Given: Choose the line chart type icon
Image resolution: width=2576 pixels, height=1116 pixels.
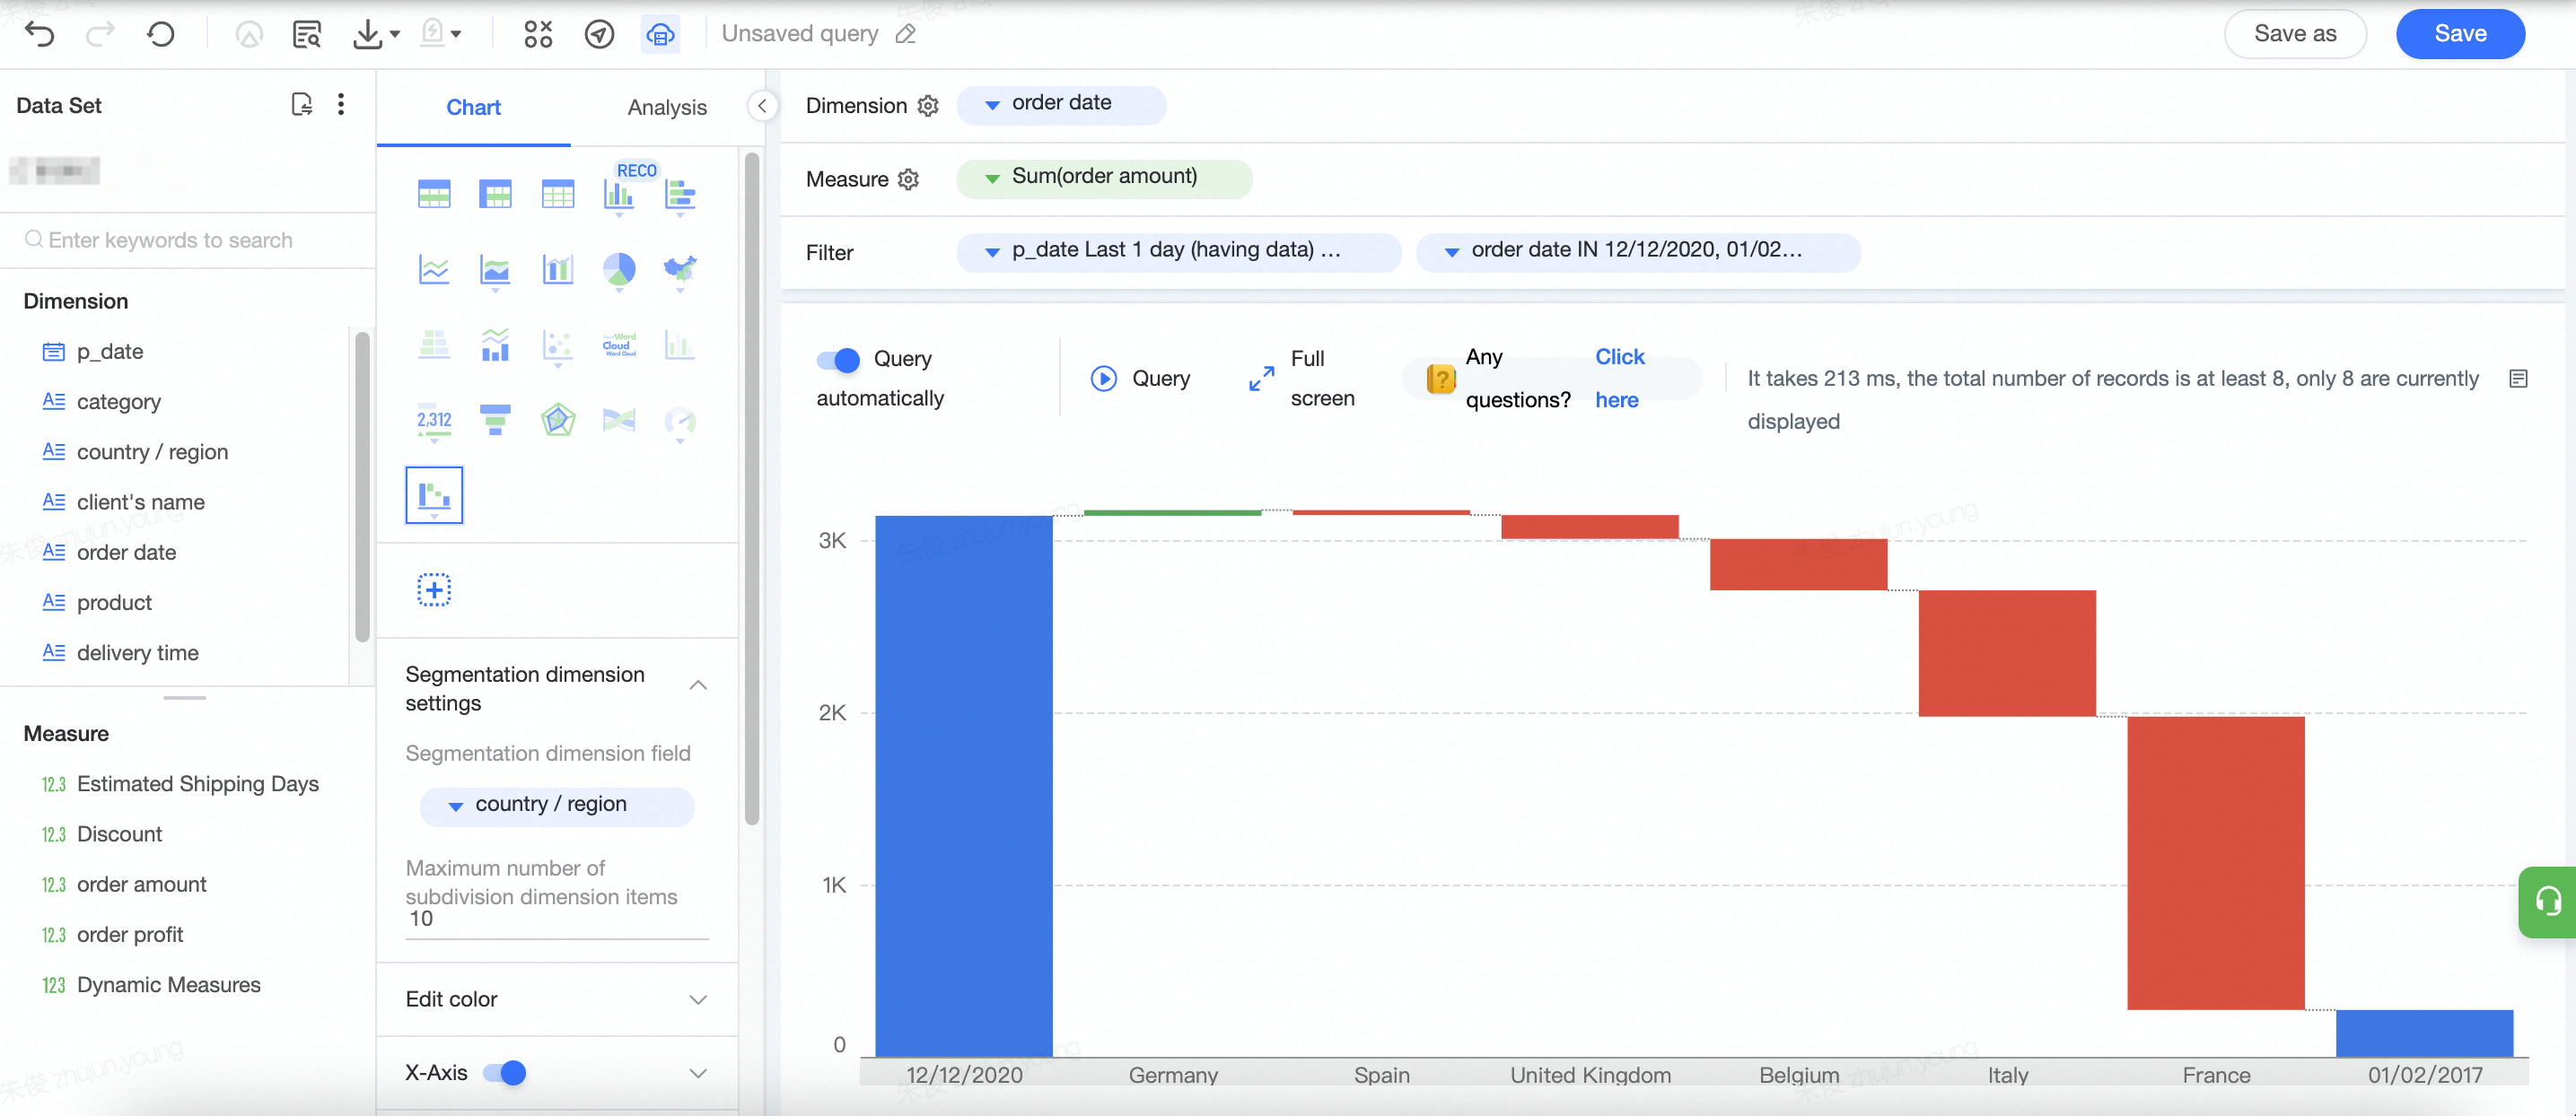Looking at the screenshot, I should [x=434, y=270].
